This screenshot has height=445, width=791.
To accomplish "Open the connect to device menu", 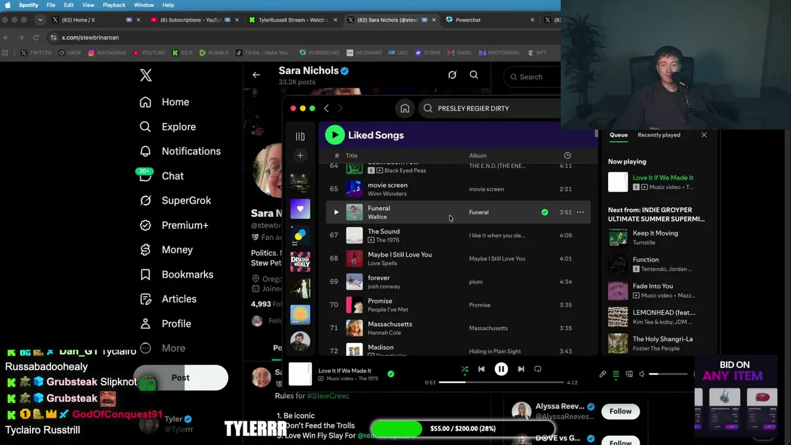I will (629, 374).
